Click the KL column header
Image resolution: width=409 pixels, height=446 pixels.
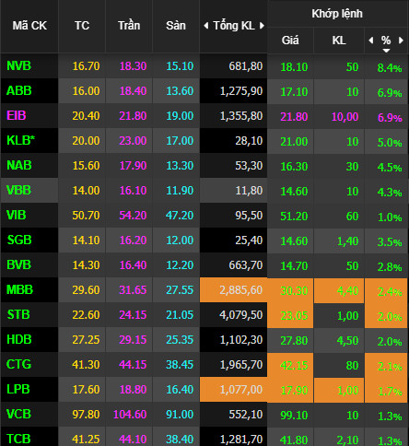click(339, 41)
